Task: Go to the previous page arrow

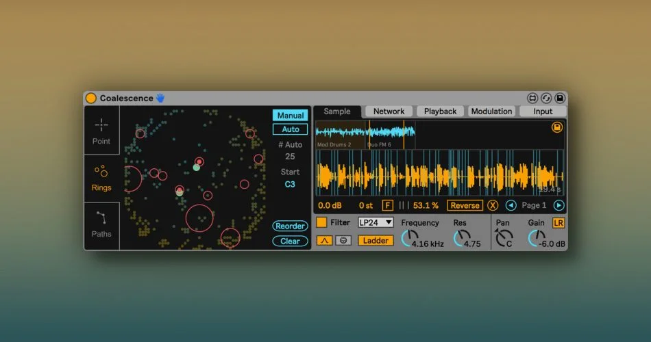Action: coord(511,205)
